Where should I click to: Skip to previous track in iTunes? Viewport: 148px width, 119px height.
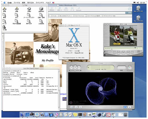(x=71, y=67)
